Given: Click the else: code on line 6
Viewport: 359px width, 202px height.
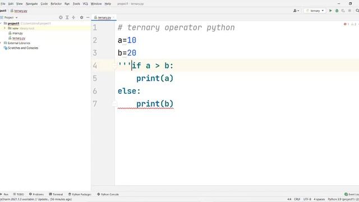Looking at the screenshot, I should [129, 91].
